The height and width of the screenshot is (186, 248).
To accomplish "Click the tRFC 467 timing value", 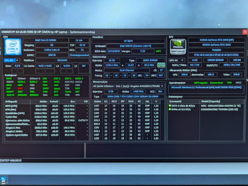I will 161,75.
